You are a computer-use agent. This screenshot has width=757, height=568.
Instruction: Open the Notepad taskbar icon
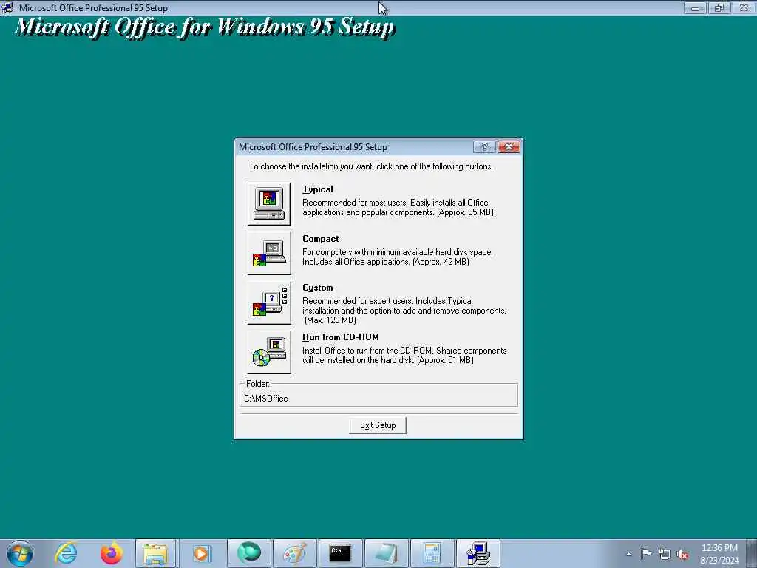pyautogui.click(x=386, y=553)
